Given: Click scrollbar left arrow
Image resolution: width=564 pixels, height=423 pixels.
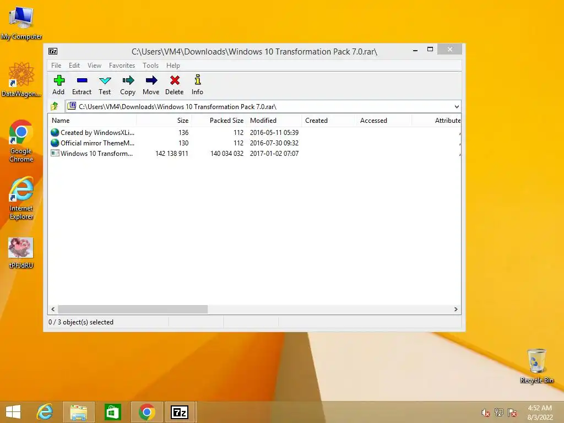Looking at the screenshot, I should point(53,310).
